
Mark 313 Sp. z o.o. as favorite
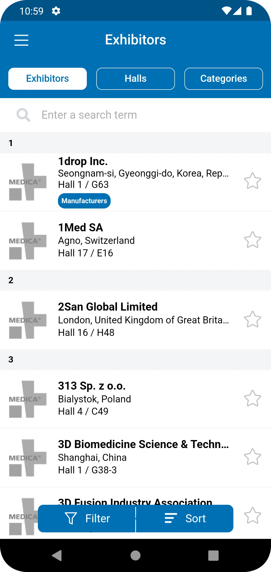(252, 398)
